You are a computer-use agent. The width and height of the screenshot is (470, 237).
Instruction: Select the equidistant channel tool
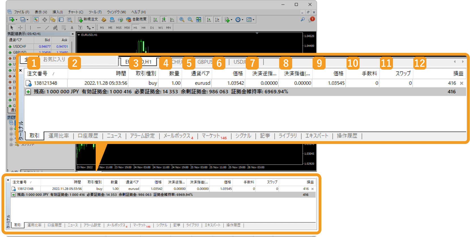pos(55,27)
